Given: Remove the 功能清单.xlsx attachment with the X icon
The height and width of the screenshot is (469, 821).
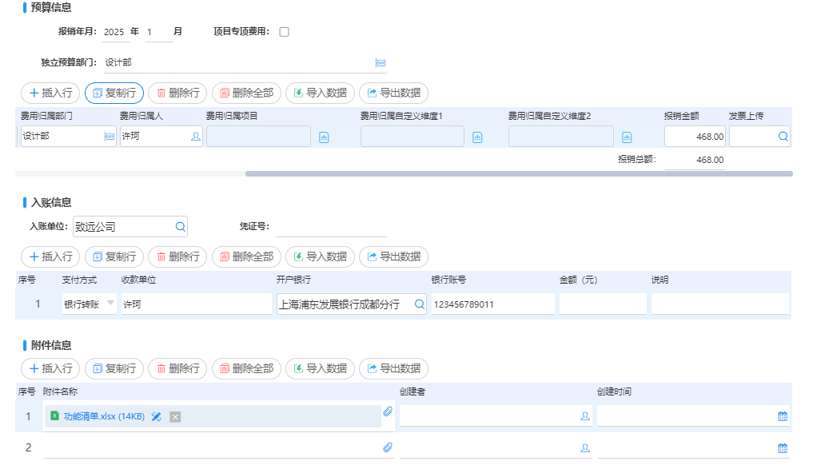Looking at the screenshot, I should 175,417.
